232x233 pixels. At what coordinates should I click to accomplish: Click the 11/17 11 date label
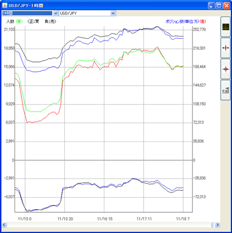tap(144, 219)
